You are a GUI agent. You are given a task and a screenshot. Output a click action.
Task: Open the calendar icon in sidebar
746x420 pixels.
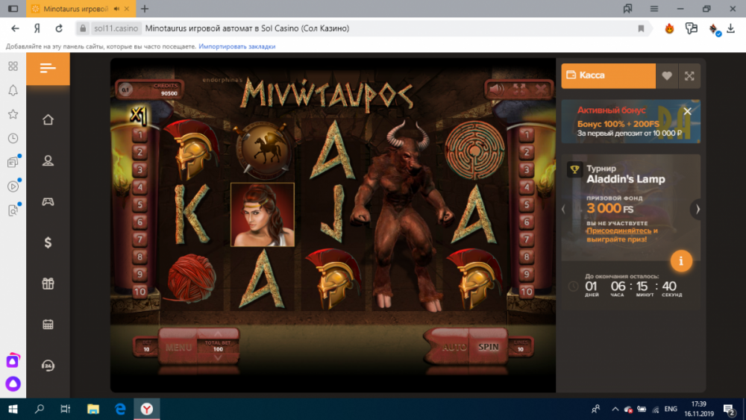(x=48, y=325)
